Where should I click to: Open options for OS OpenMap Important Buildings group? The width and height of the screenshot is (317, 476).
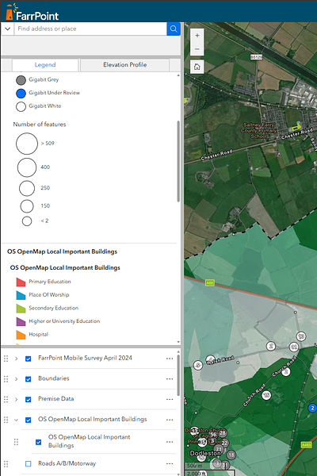pos(170,420)
